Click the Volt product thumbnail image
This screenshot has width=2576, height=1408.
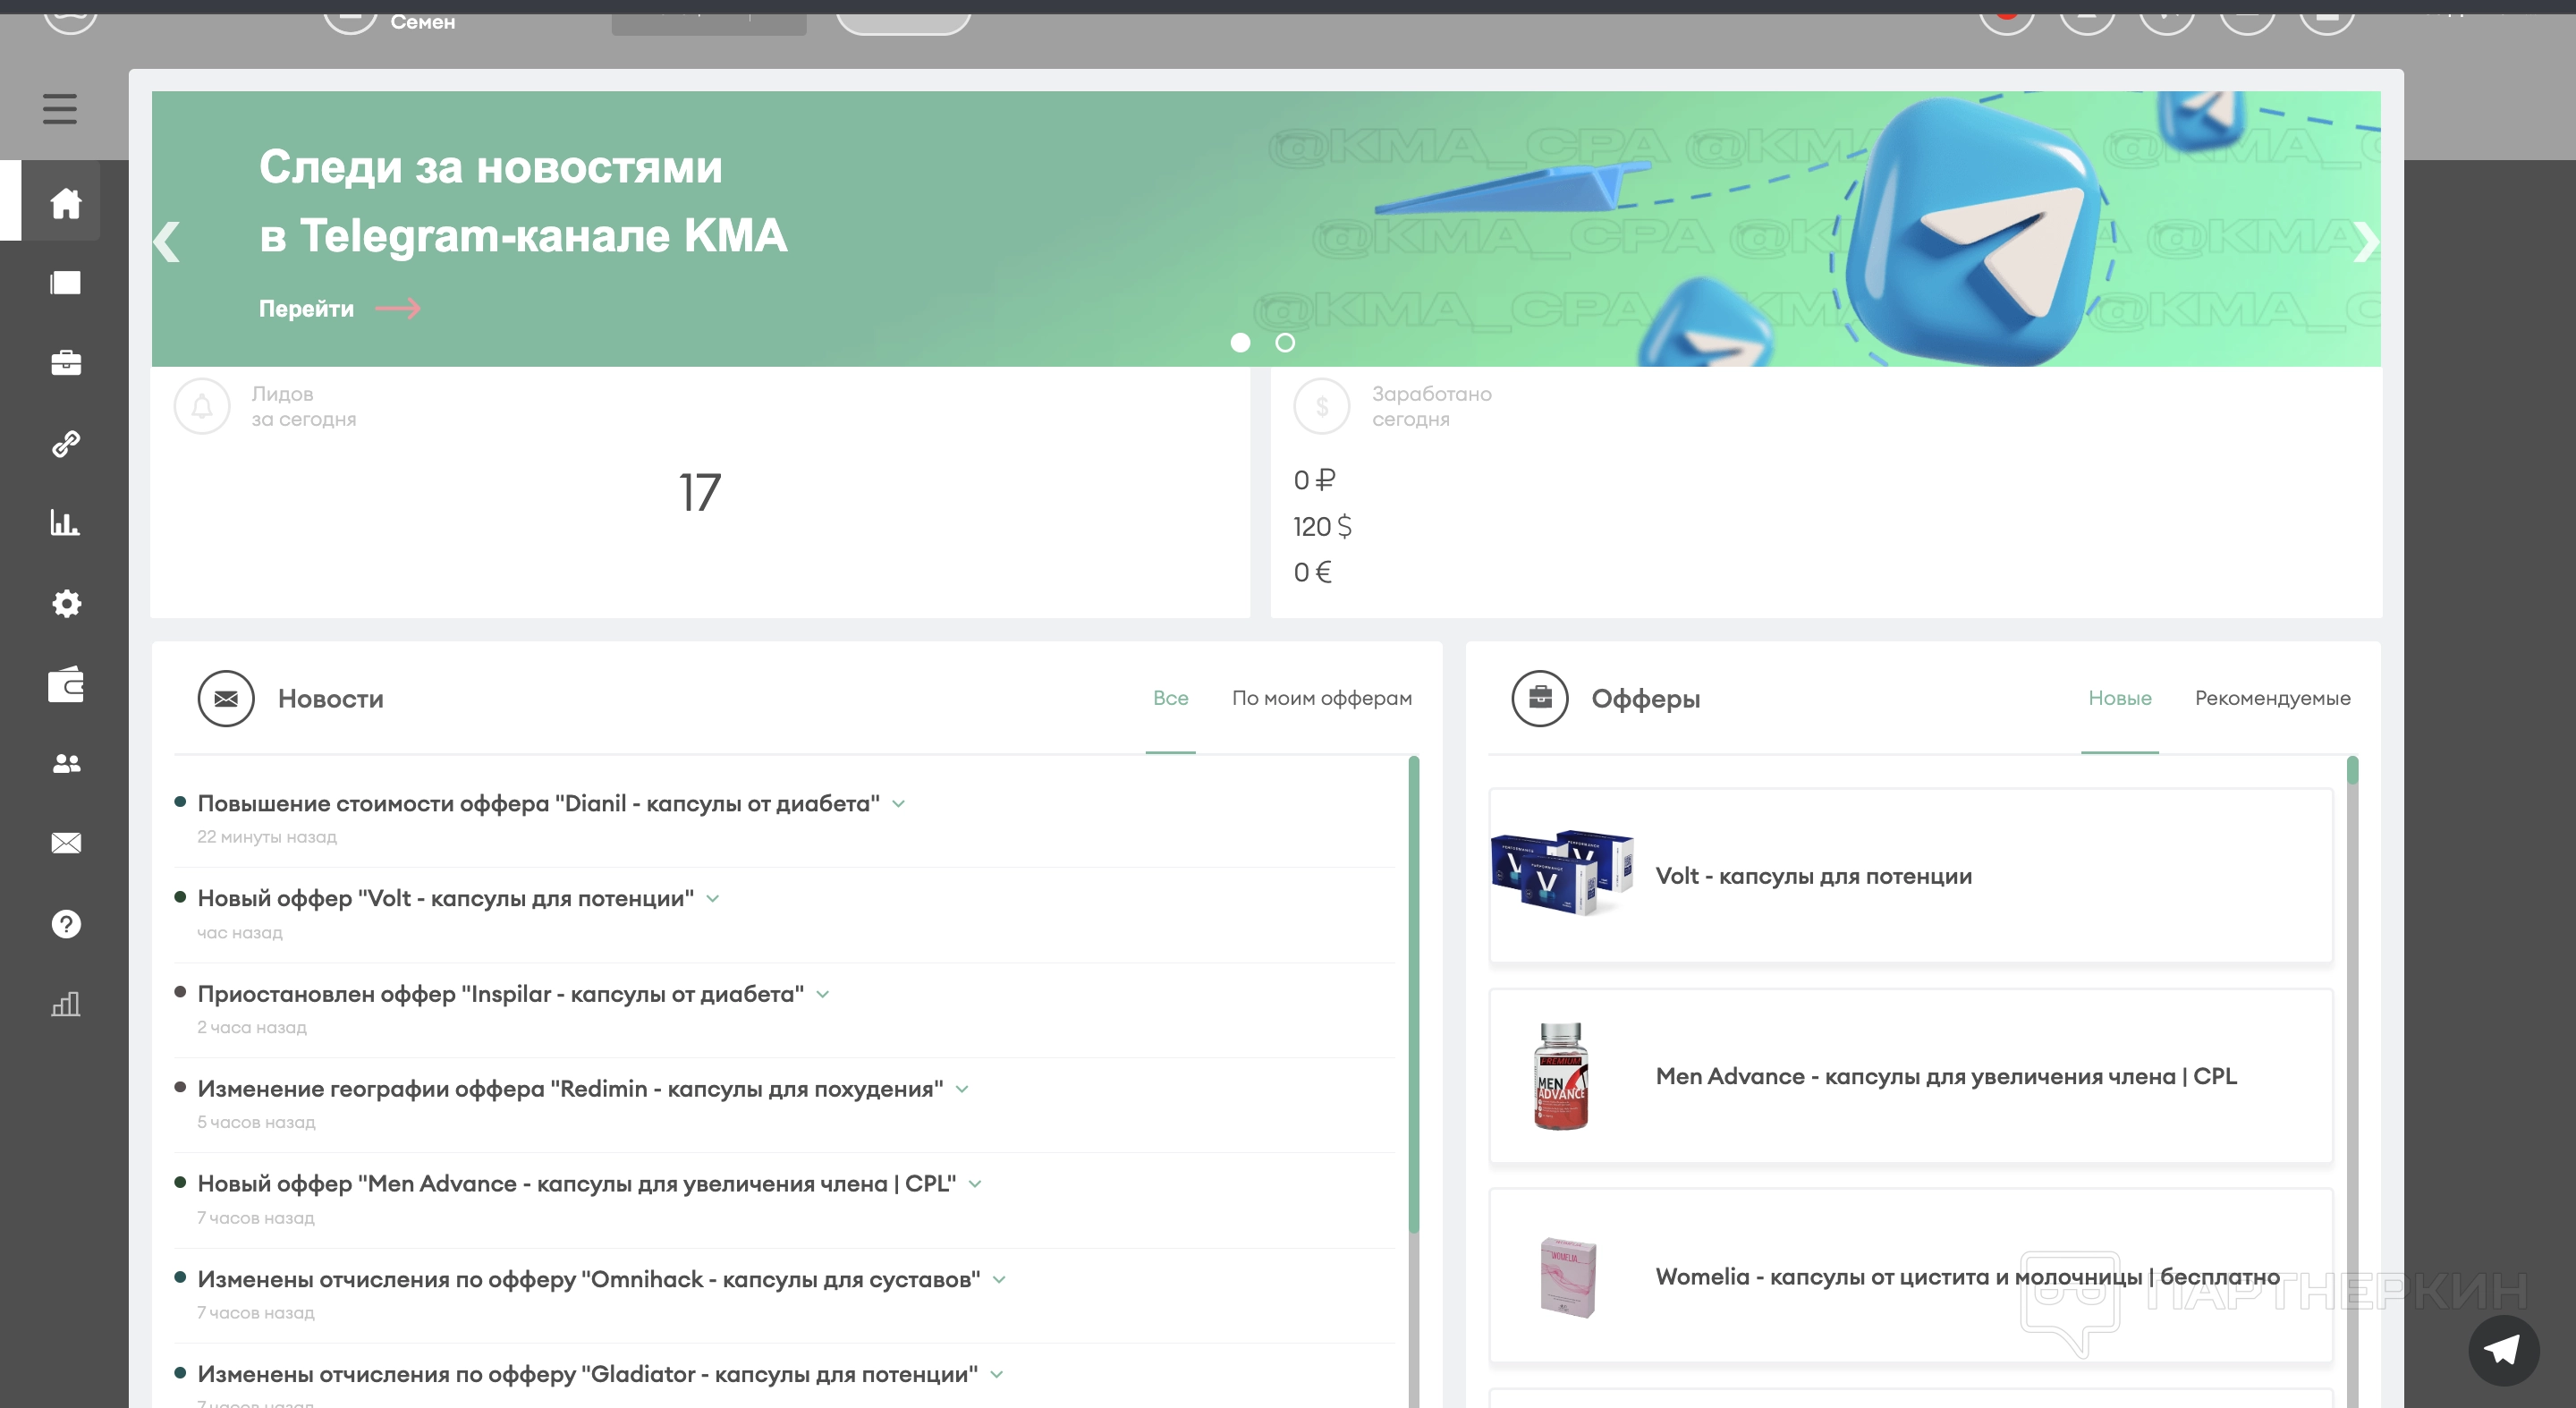(x=1562, y=872)
